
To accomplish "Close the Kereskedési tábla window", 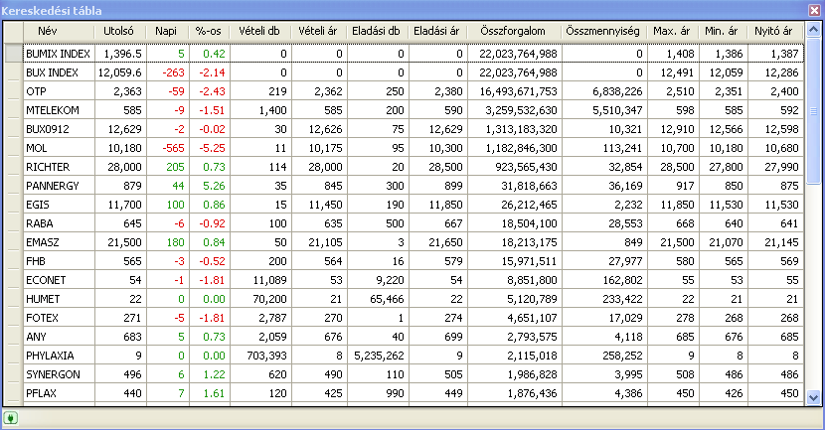I will (x=813, y=10).
